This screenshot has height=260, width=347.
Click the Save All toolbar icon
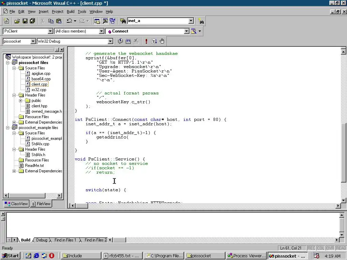pos(33,21)
